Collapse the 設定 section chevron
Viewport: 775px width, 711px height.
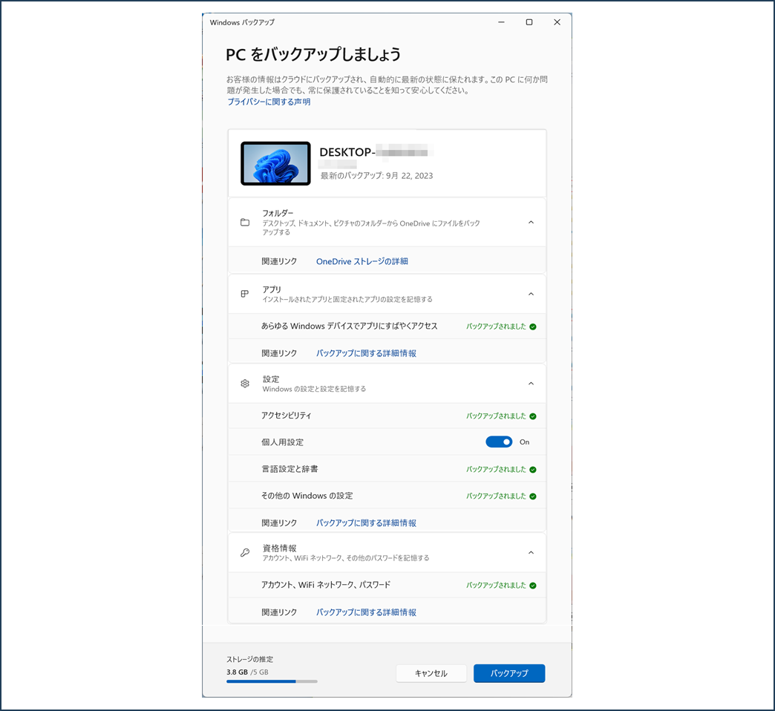[531, 384]
